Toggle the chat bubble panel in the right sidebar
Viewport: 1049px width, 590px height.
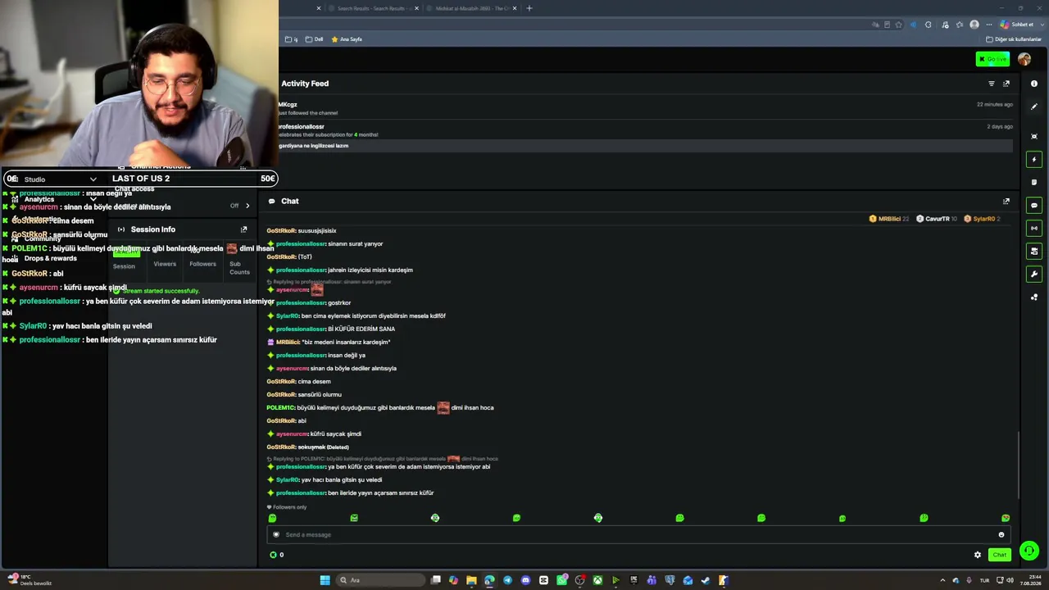1034,205
